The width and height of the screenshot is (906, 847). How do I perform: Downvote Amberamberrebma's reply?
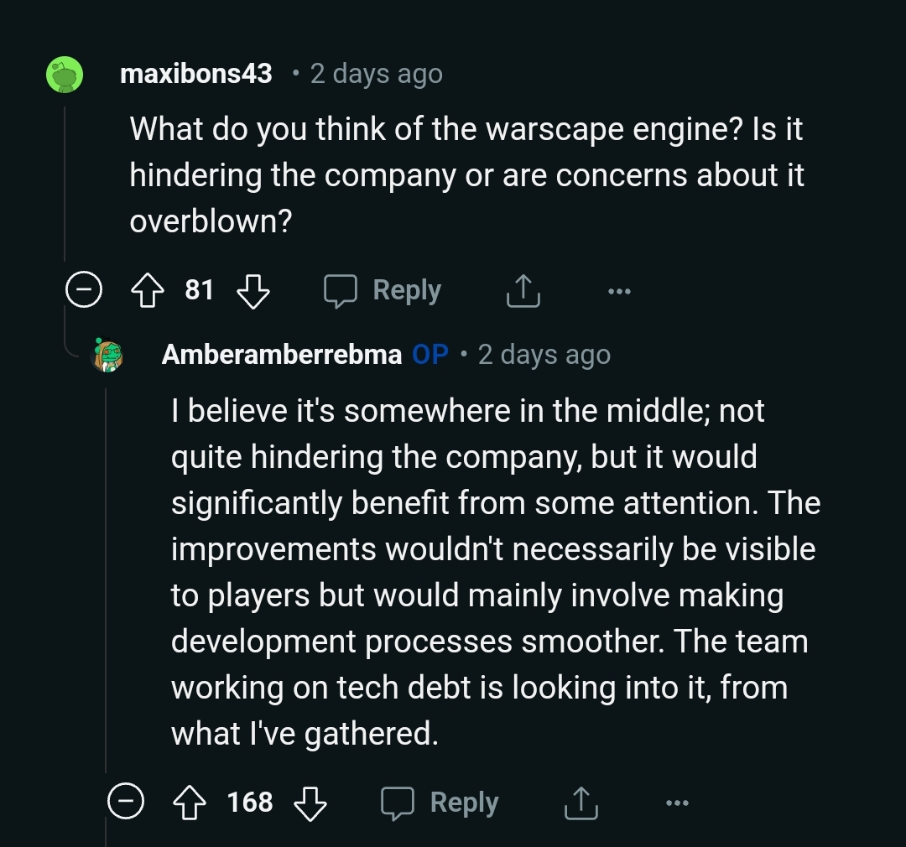coord(310,803)
